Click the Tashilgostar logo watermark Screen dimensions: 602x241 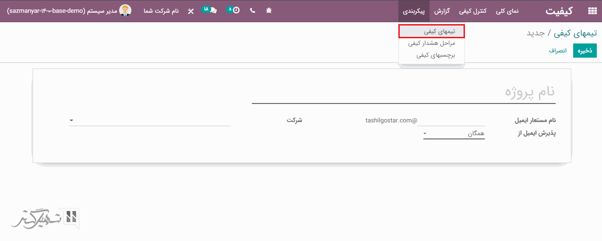pyautogui.click(x=45, y=219)
